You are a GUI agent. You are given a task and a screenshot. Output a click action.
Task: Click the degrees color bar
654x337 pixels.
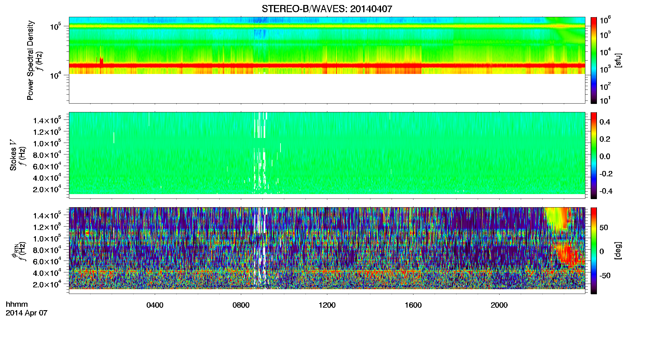point(593,250)
